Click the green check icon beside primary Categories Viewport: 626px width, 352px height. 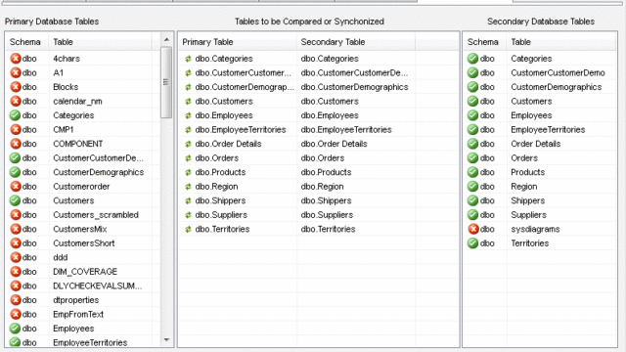coord(16,115)
